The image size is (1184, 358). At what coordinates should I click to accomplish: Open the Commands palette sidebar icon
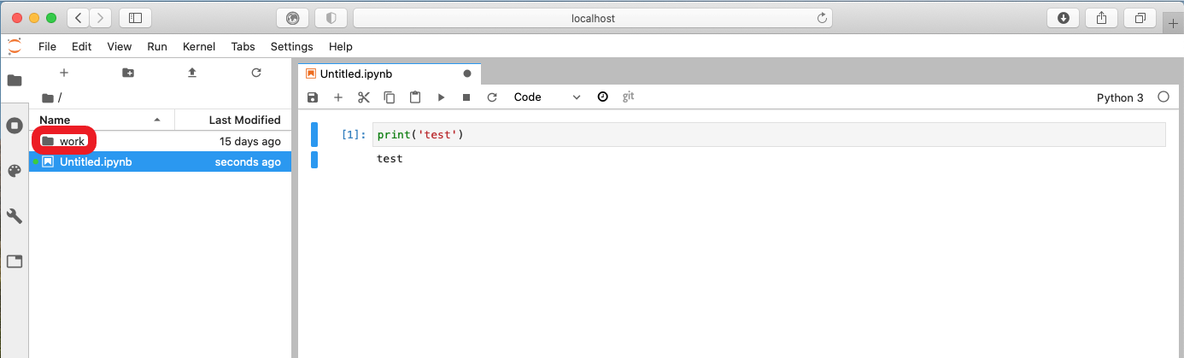pos(15,171)
